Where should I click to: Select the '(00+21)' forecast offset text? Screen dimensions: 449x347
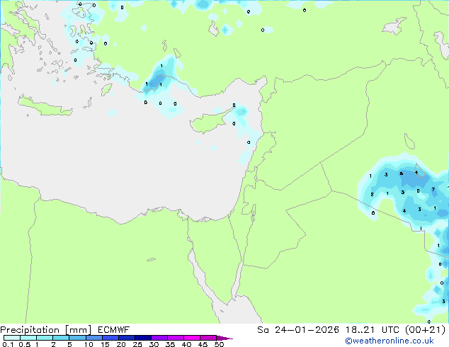(425, 330)
